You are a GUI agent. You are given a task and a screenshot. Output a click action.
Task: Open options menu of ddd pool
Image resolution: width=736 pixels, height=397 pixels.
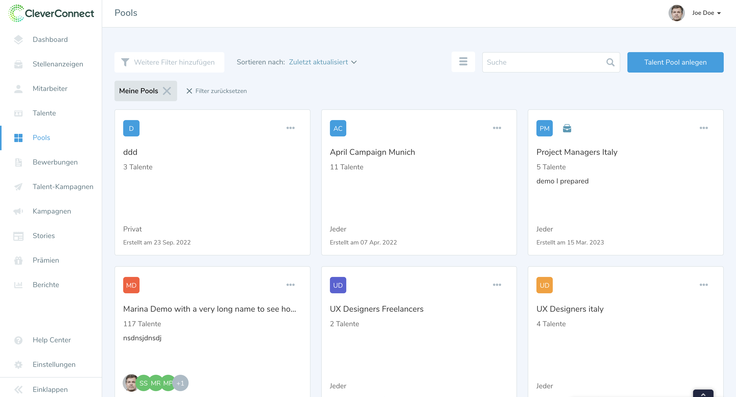coord(290,128)
